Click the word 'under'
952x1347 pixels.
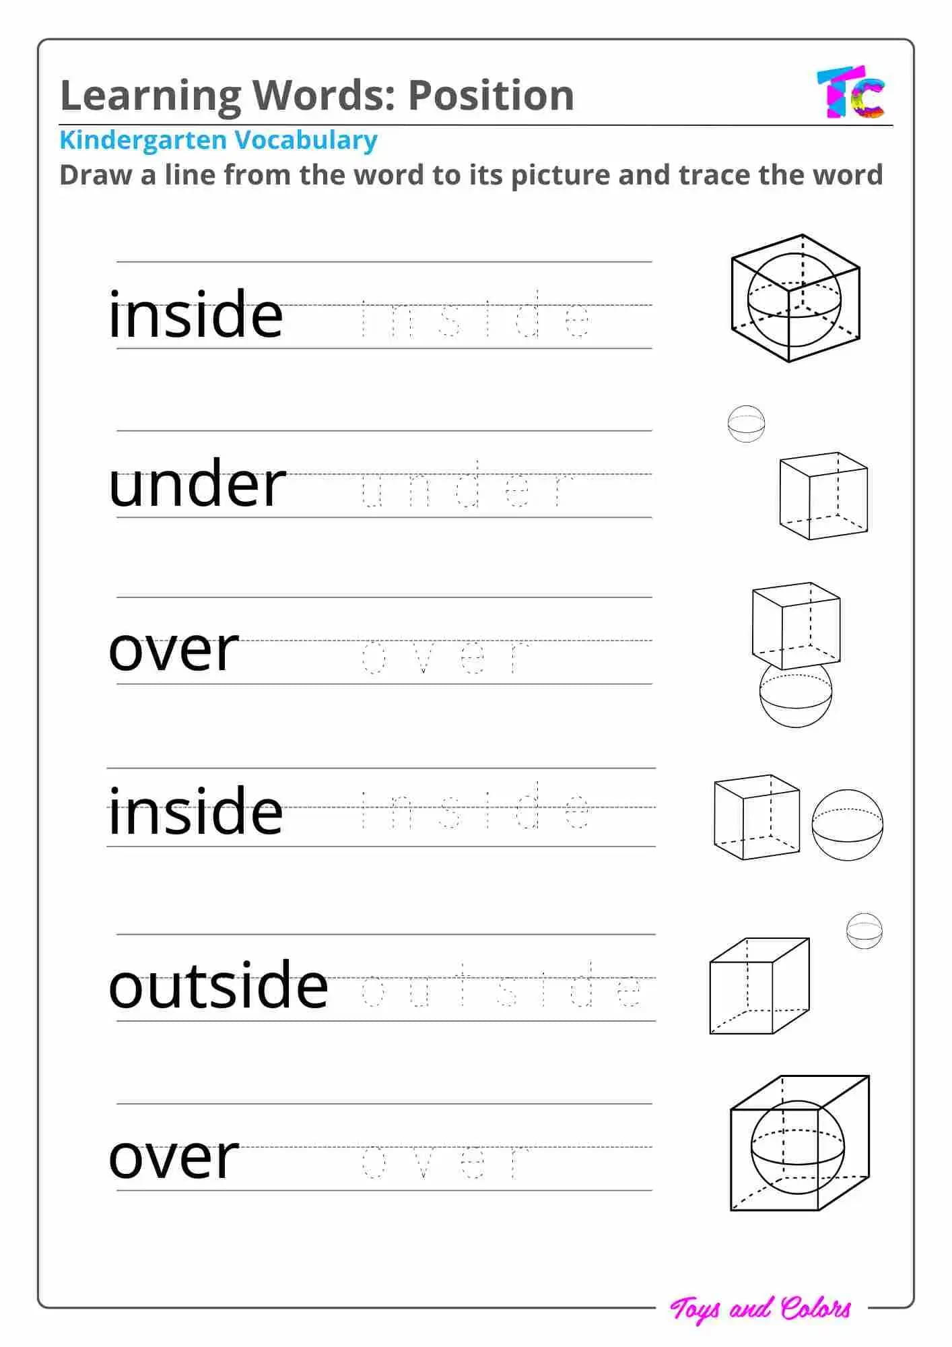pyautogui.click(x=197, y=483)
